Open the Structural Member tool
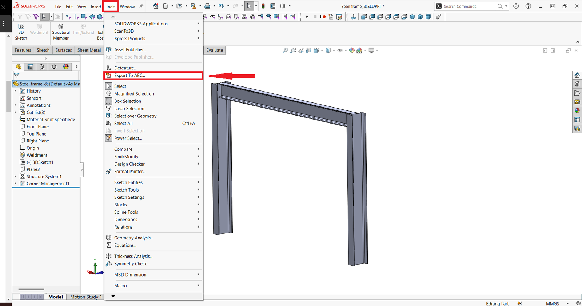Image resolution: width=582 pixels, height=306 pixels. tap(61, 32)
